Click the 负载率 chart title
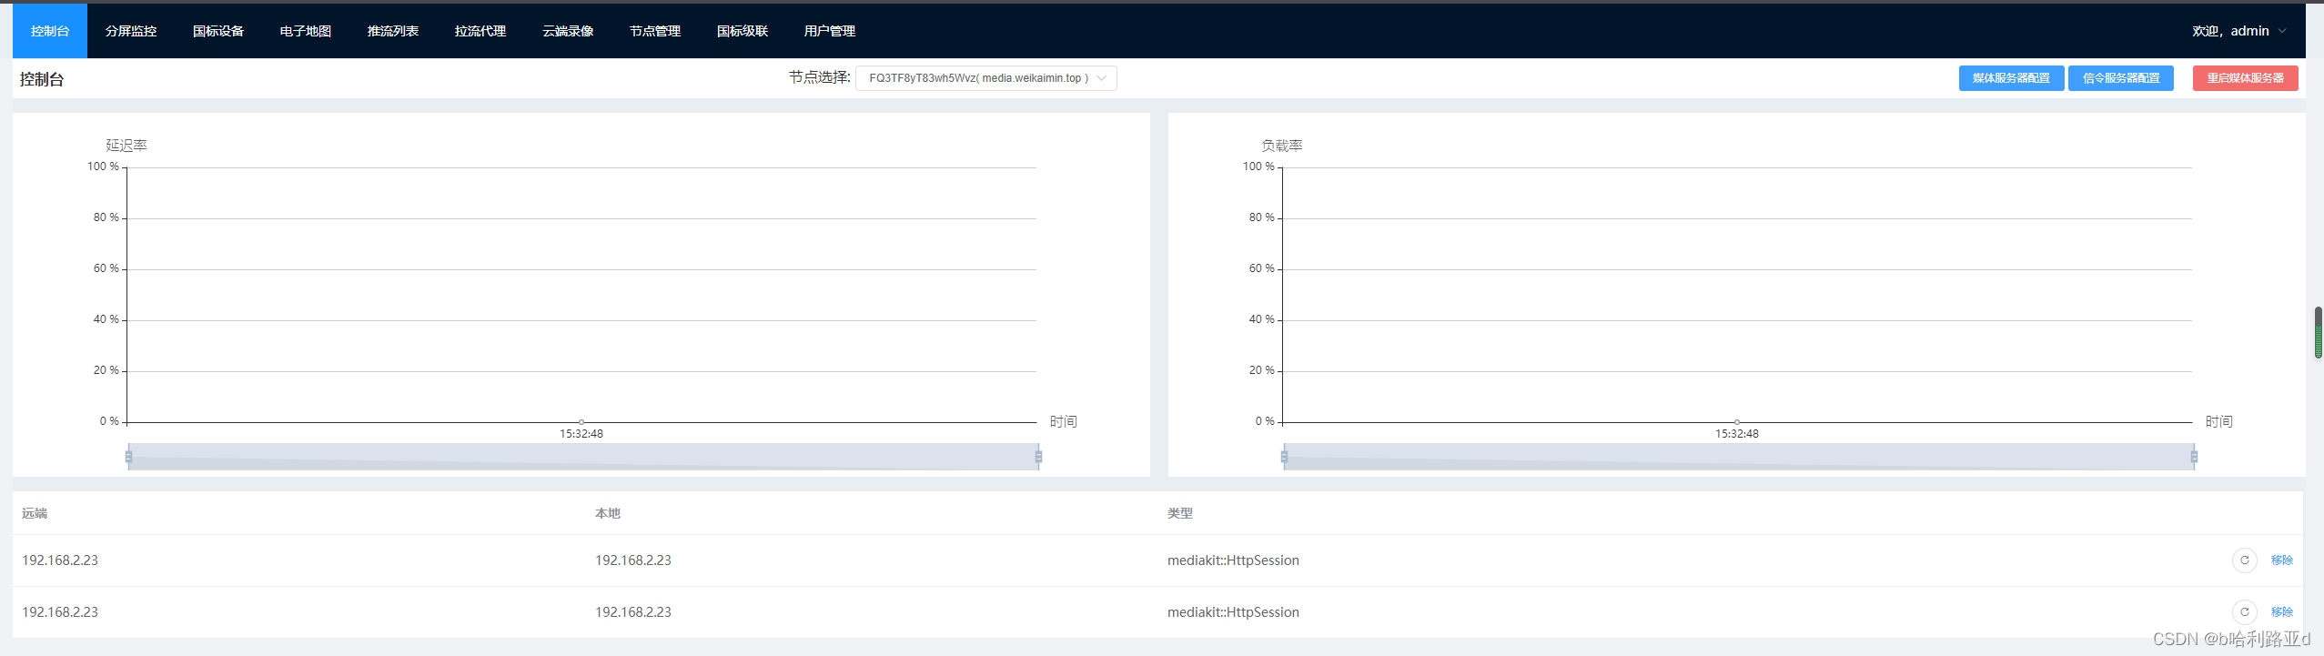Viewport: 2324px width, 656px height. tap(1282, 146)
